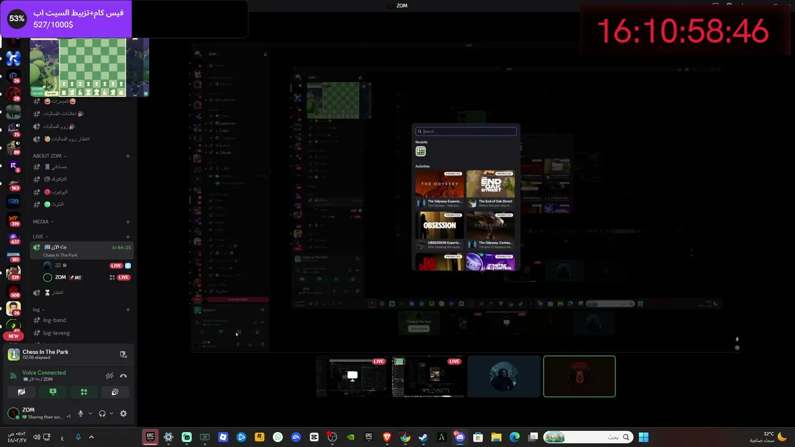Open Discord from the taskbar

tap(460, 437)
